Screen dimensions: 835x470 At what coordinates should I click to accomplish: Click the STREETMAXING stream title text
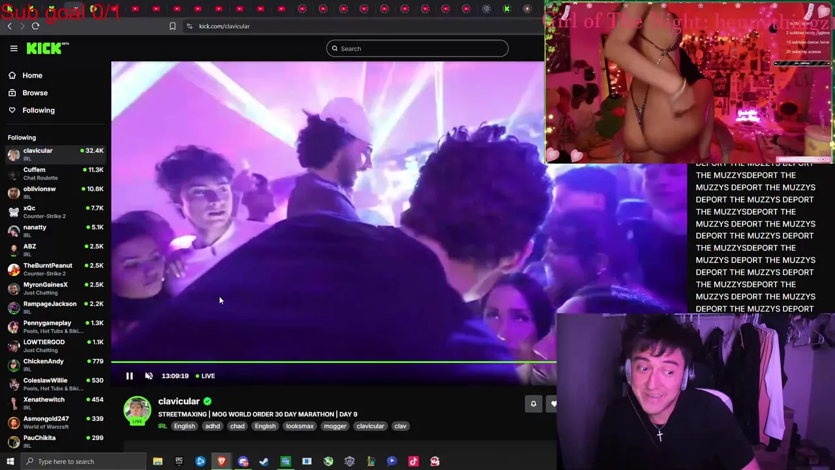pos(258,414)
